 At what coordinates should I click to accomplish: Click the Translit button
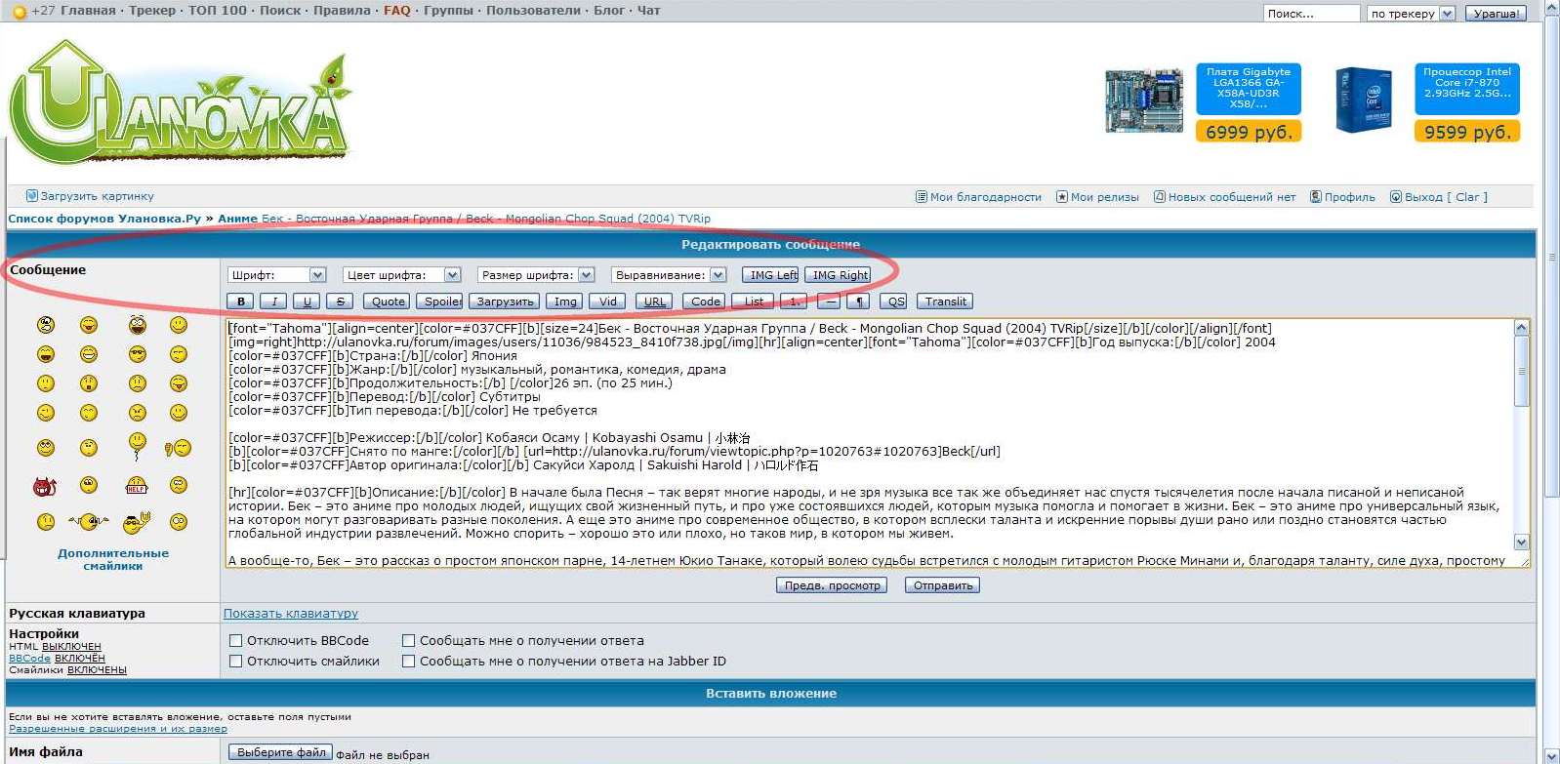click(x=946, y=302)
